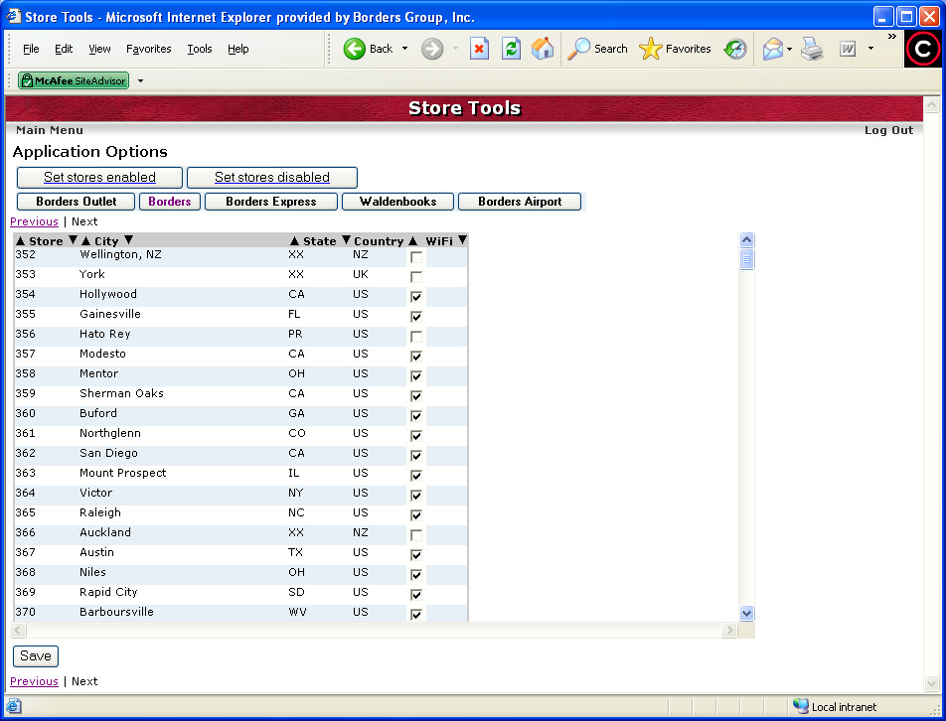
Task: Sort State column ascending arrow
Action: coord(294,241)
